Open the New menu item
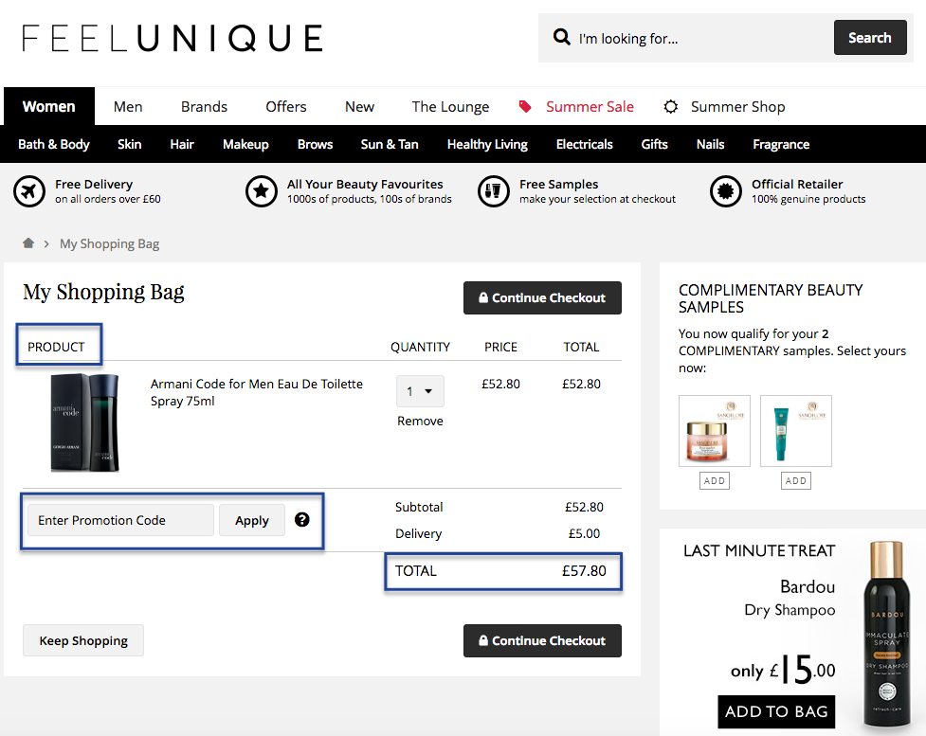 [359, 107]
